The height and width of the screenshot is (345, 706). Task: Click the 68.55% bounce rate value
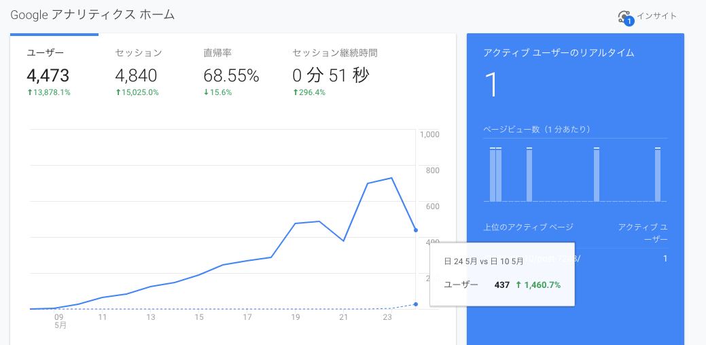[x=231, y=75]
